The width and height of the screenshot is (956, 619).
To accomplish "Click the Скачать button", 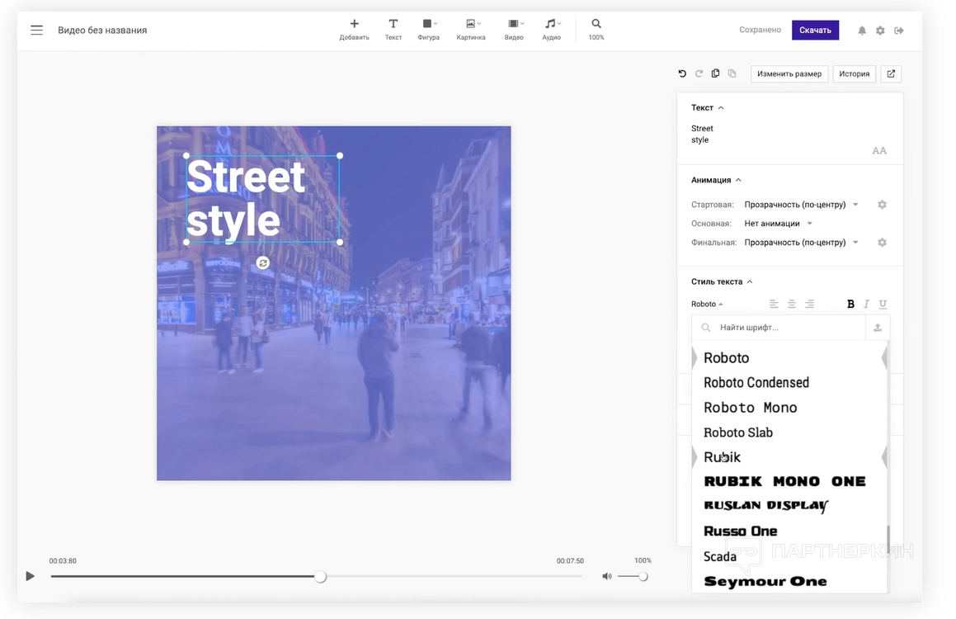I will [x=815, y=31].
